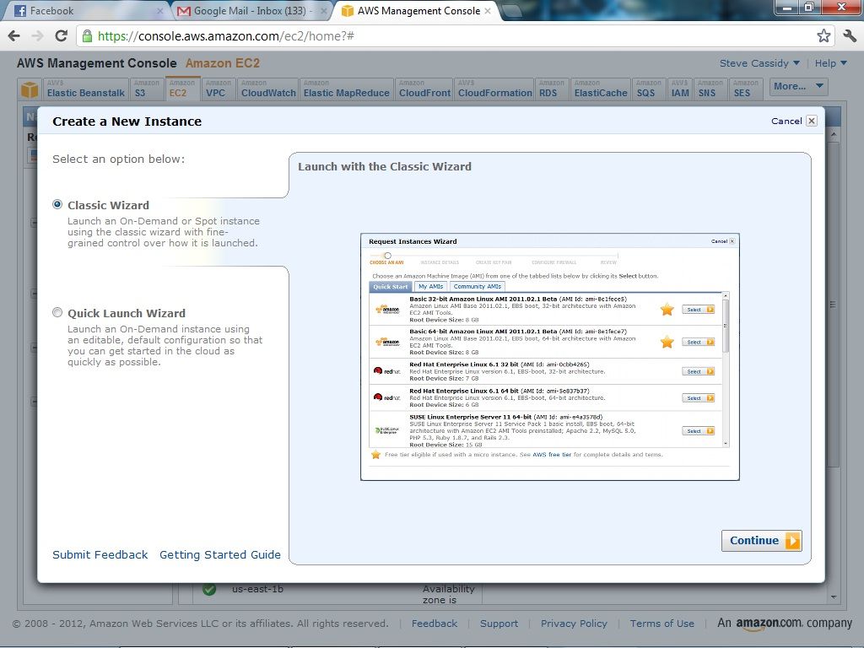Click the Facebook tab favicon
Image resolution: width=864 pixels, height=648 pixels.
(x=20, y=11)
